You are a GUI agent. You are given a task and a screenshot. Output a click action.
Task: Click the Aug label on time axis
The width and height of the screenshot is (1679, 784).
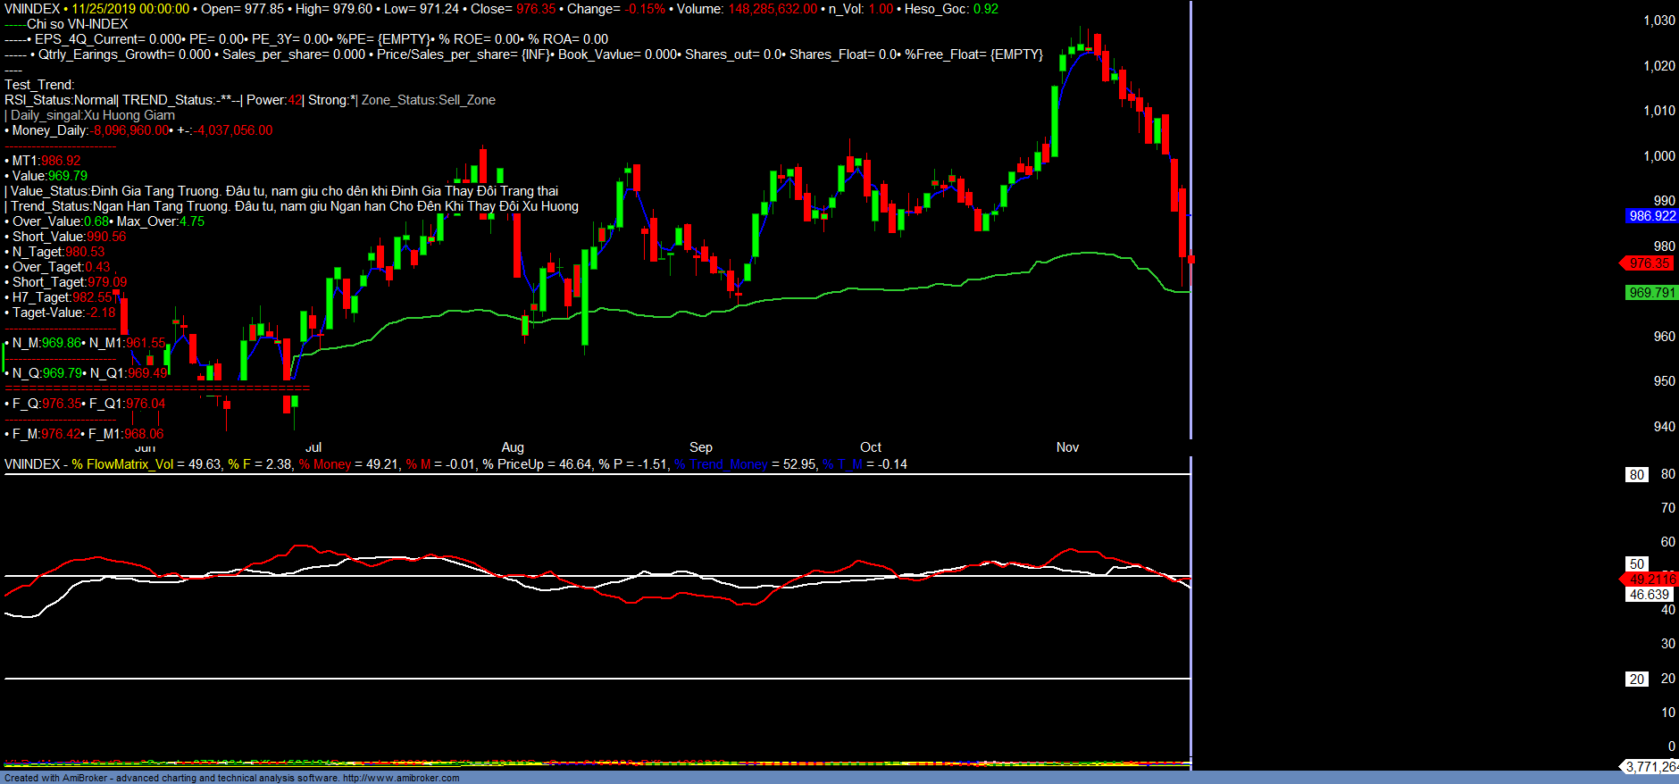click(513, 447)
